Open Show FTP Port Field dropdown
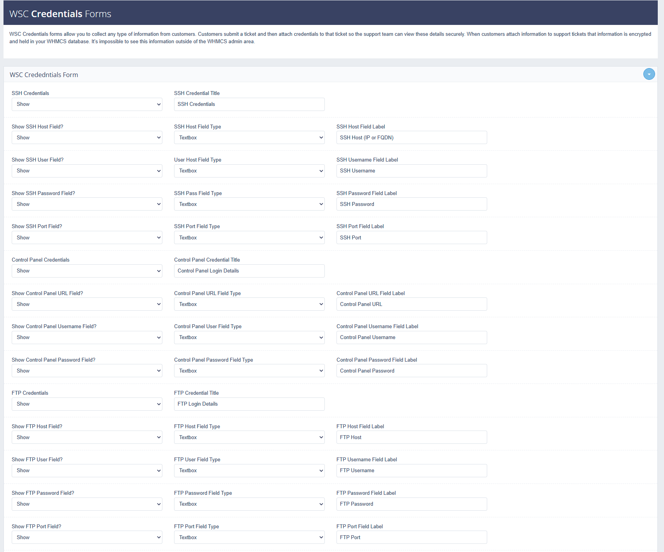Viewport: 664px width, 552px height. tap(87, 537)
